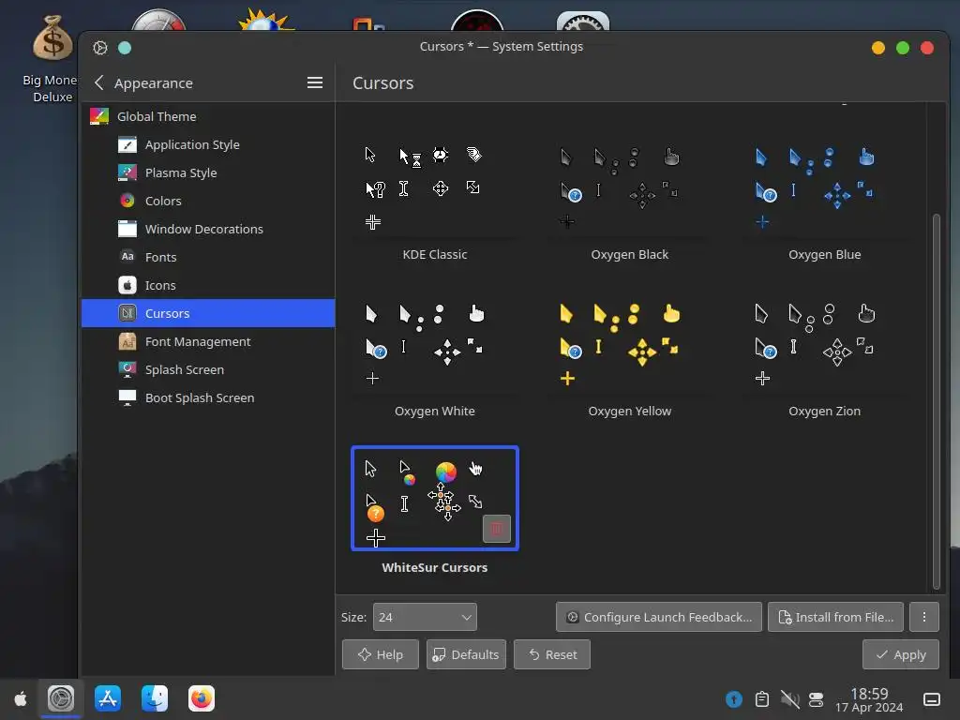Viewport: 960px width, 720px height.
Task: Open Font Management icon
Action: pos(127,341)
